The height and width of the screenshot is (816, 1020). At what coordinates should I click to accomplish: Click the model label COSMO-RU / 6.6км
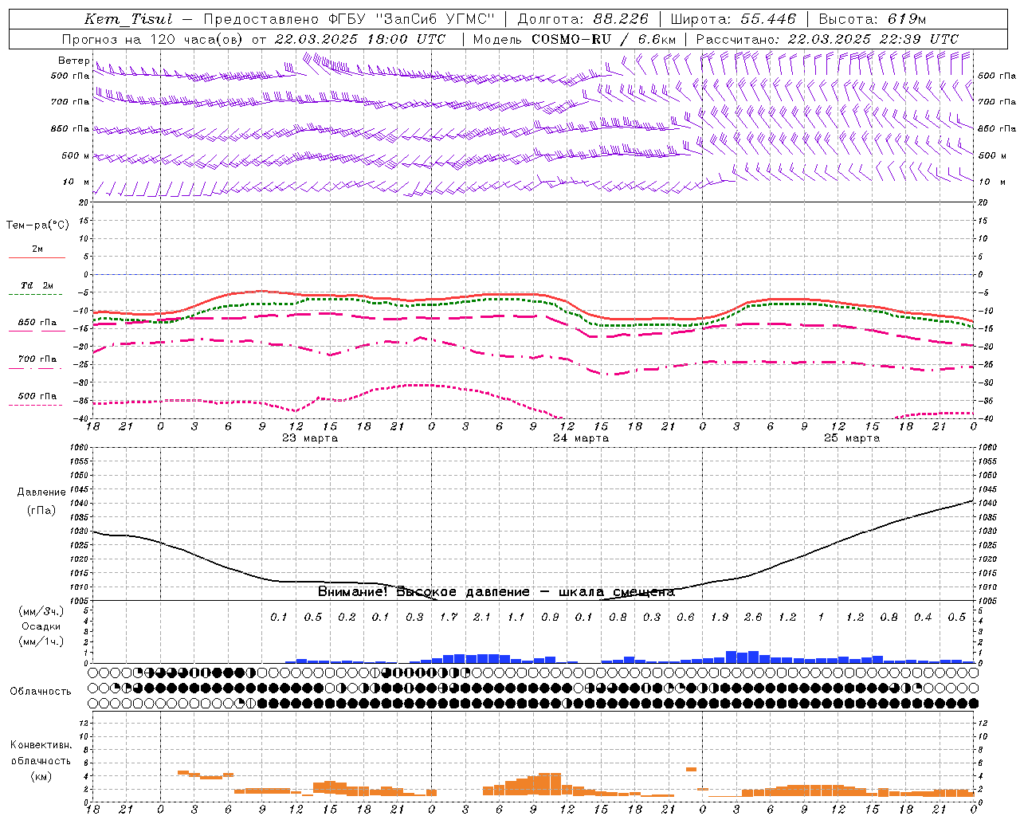(x=603, y=39)
